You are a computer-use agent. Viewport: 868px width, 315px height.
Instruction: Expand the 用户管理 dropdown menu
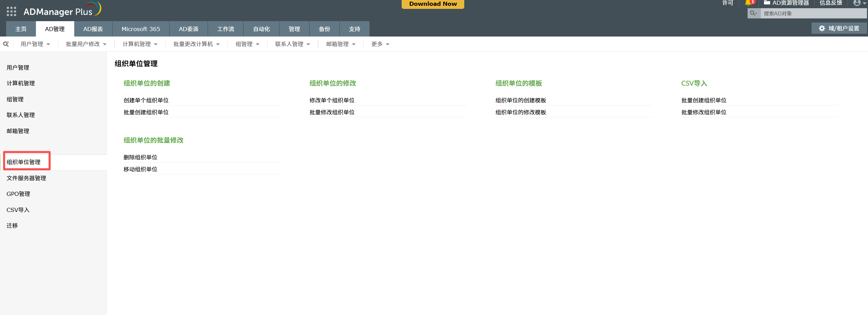35,44
